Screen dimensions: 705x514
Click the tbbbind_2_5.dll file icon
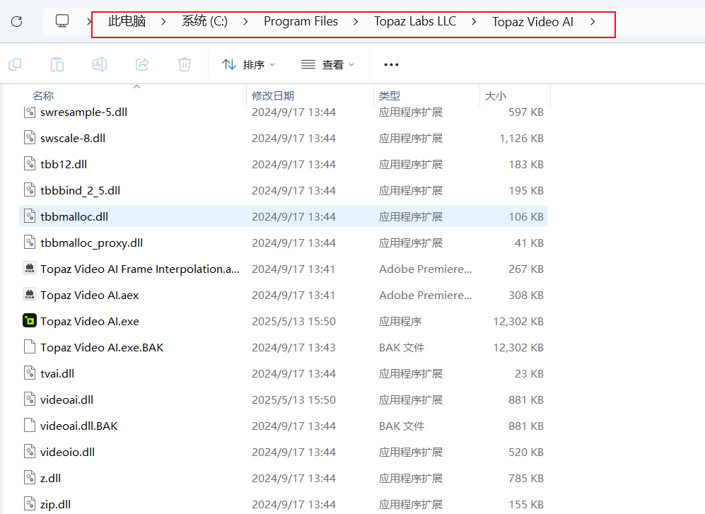(x=30, y=190)
